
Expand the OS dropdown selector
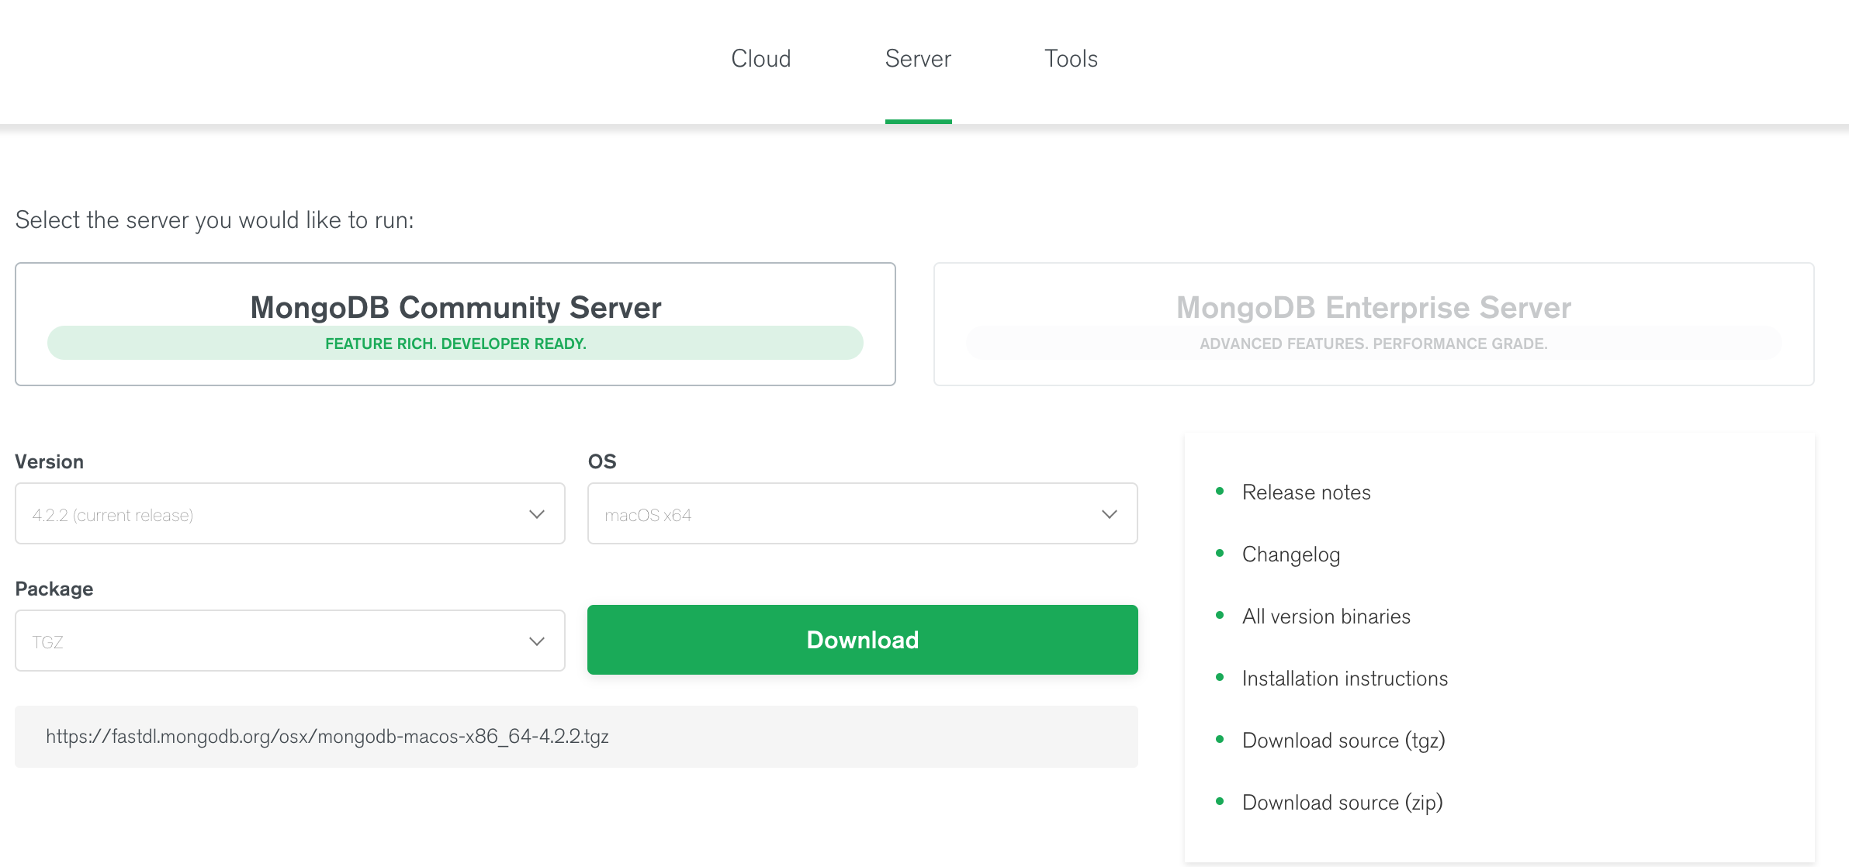[x=862, y=513]
